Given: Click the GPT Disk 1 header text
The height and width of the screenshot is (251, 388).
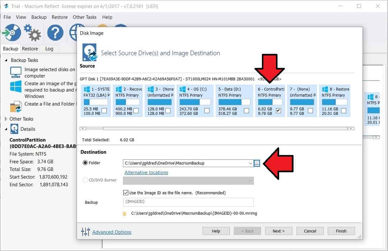Looking at the screenshot, I should (x=181, y=79).
